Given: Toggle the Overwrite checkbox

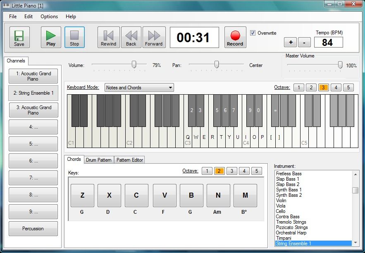Looking at the screenshot, I should (x=253, y=33).
